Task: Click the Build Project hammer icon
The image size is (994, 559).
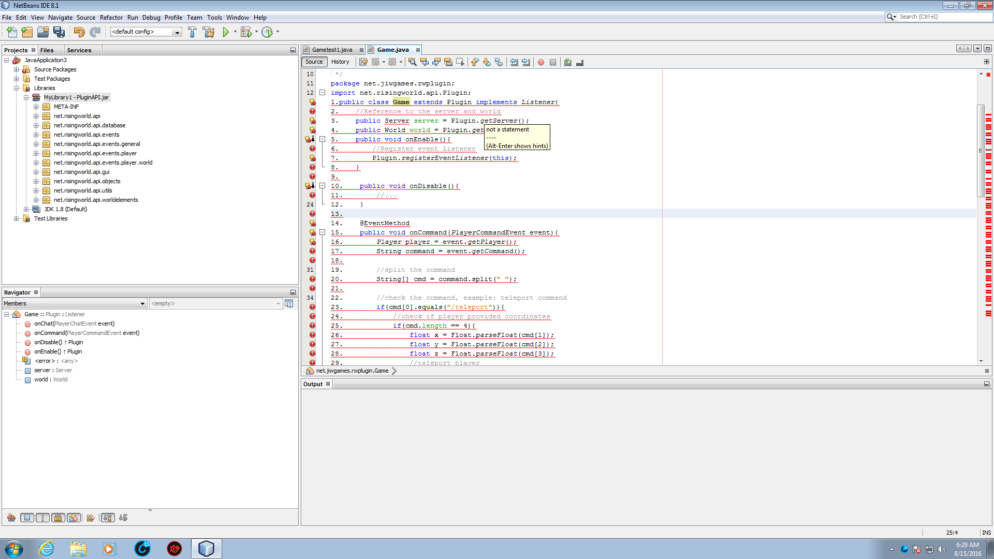Action: (x=192, y=32)
